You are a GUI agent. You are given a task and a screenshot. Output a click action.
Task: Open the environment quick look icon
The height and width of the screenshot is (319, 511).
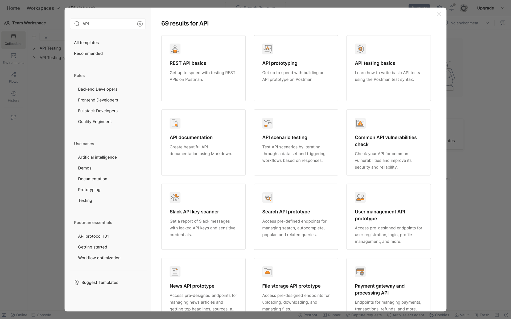(x=503, y=23)
